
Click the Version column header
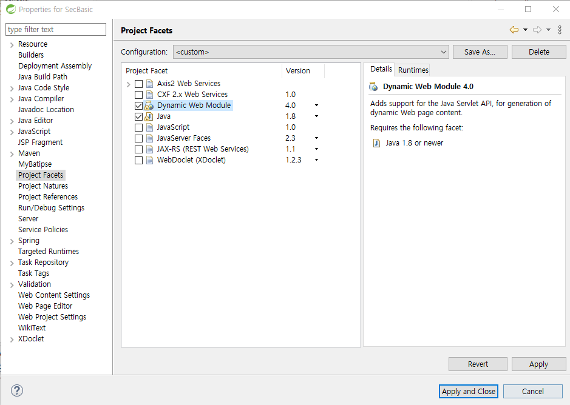point(303,71)
